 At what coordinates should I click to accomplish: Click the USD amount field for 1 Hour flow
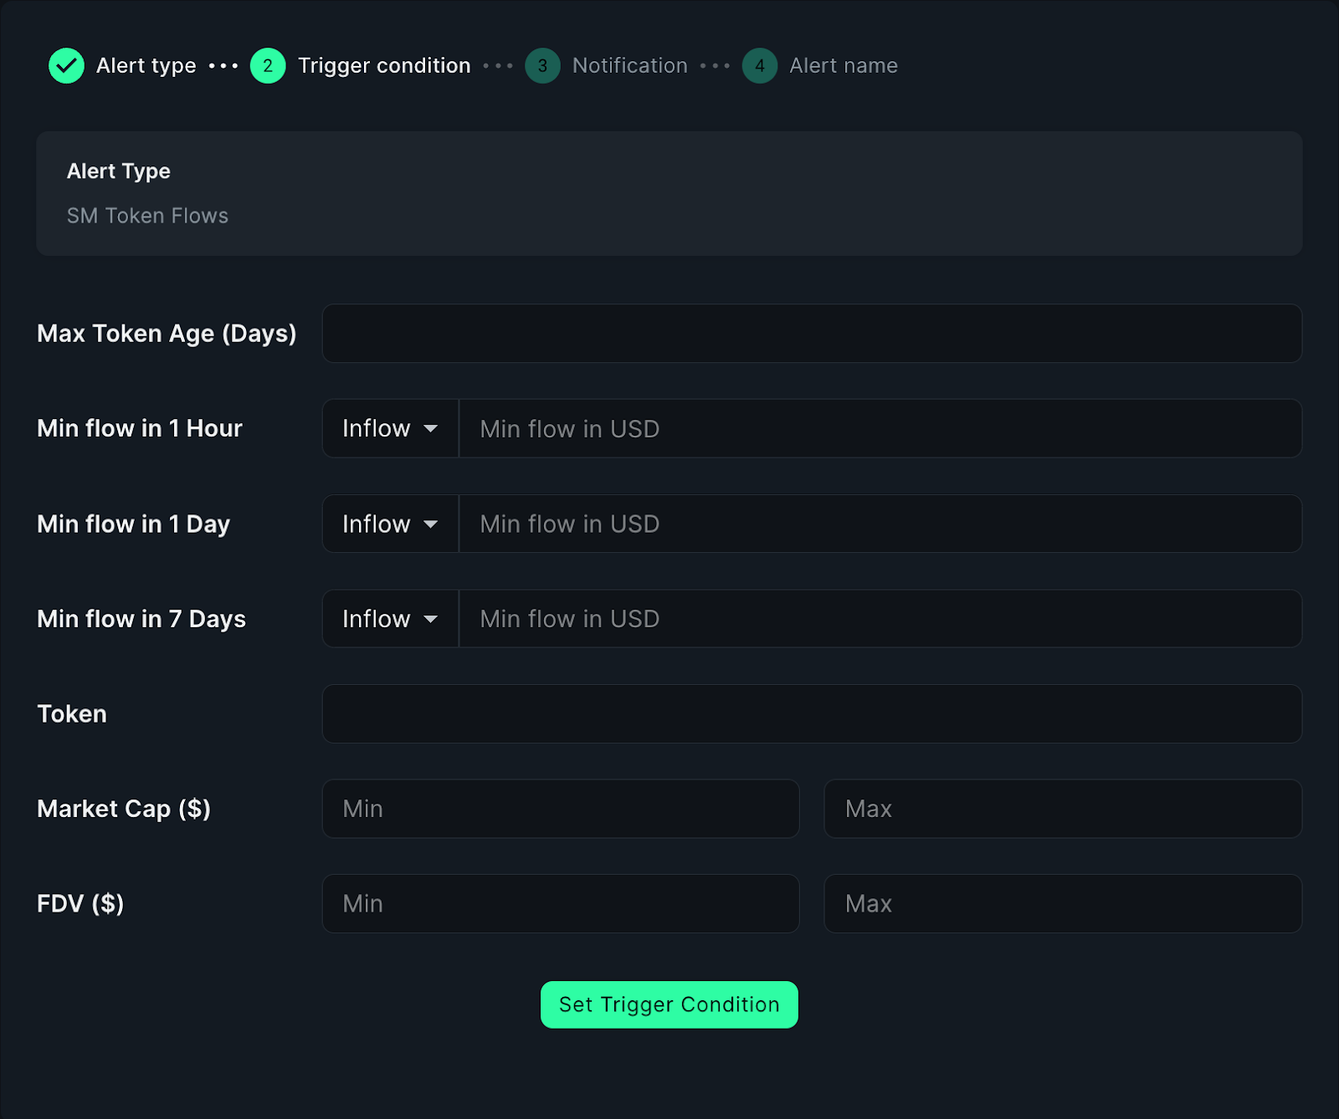[880, 428]
